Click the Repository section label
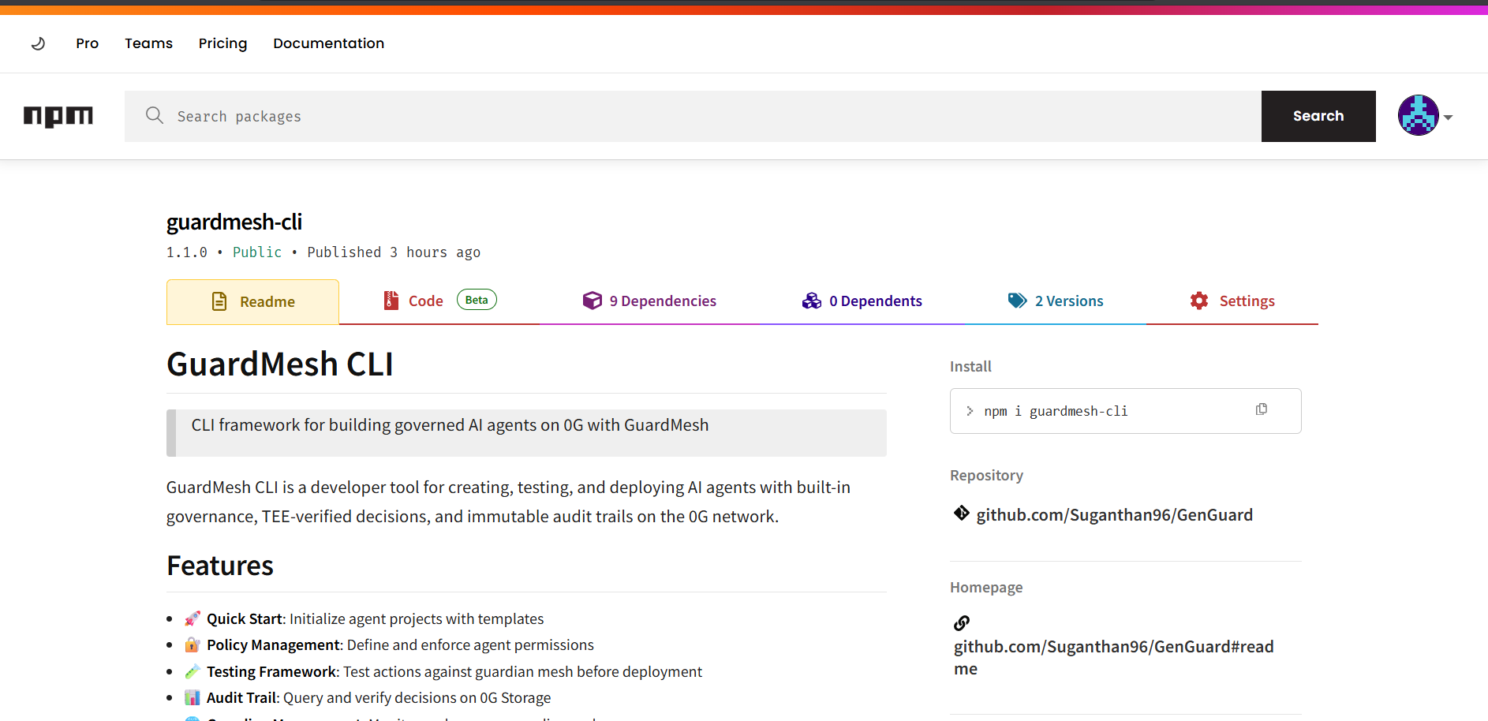Viewport: 1488px width, 721px height. tap(986, 476)
